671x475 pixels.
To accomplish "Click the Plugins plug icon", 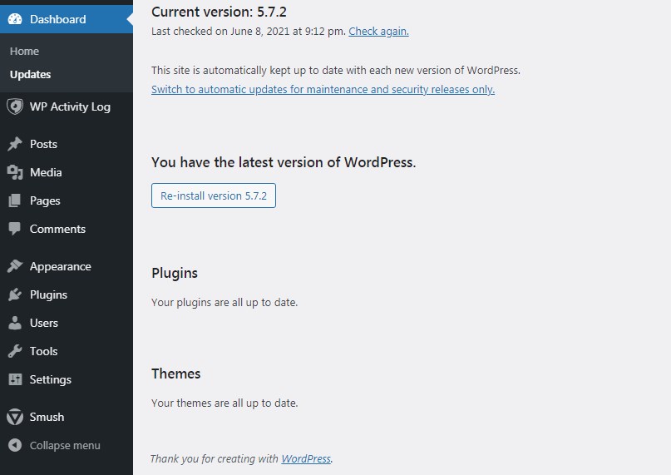I will click(x=15, y=294).
